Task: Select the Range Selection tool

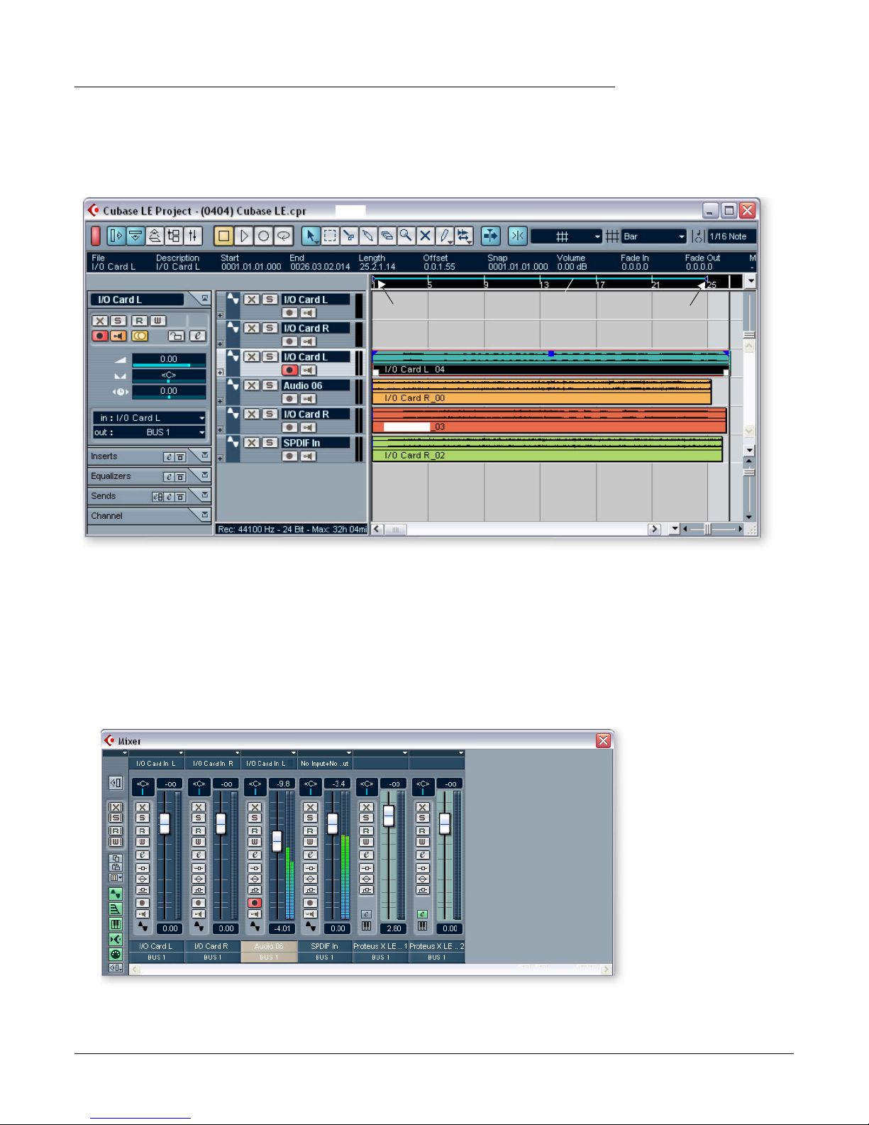Action: pos(330,236)
